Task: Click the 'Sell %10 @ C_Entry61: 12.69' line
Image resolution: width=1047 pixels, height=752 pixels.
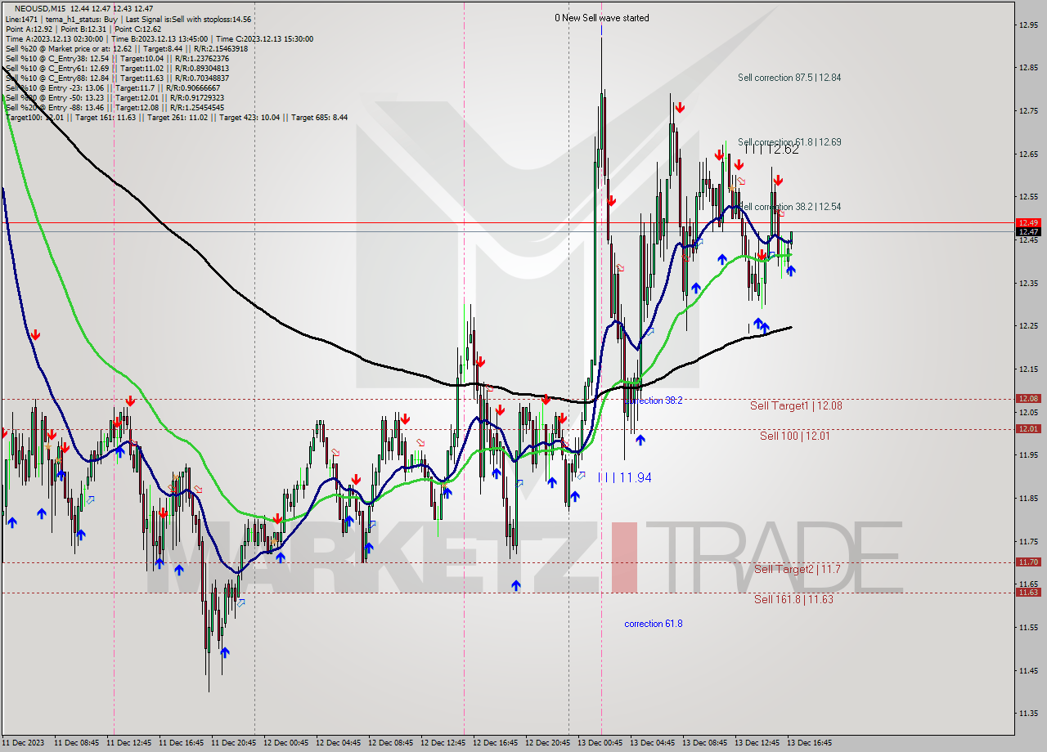Action: pos(117,68)
